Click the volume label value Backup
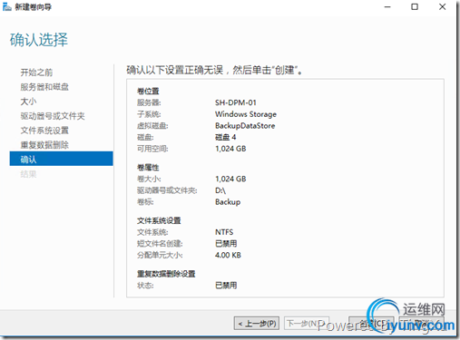The width and height of the screenshot is (460, 340). pos(228,202)
